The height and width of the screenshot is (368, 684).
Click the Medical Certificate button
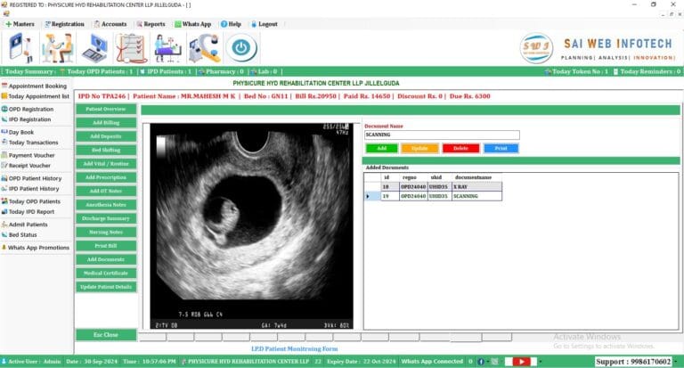coord(106,274)
